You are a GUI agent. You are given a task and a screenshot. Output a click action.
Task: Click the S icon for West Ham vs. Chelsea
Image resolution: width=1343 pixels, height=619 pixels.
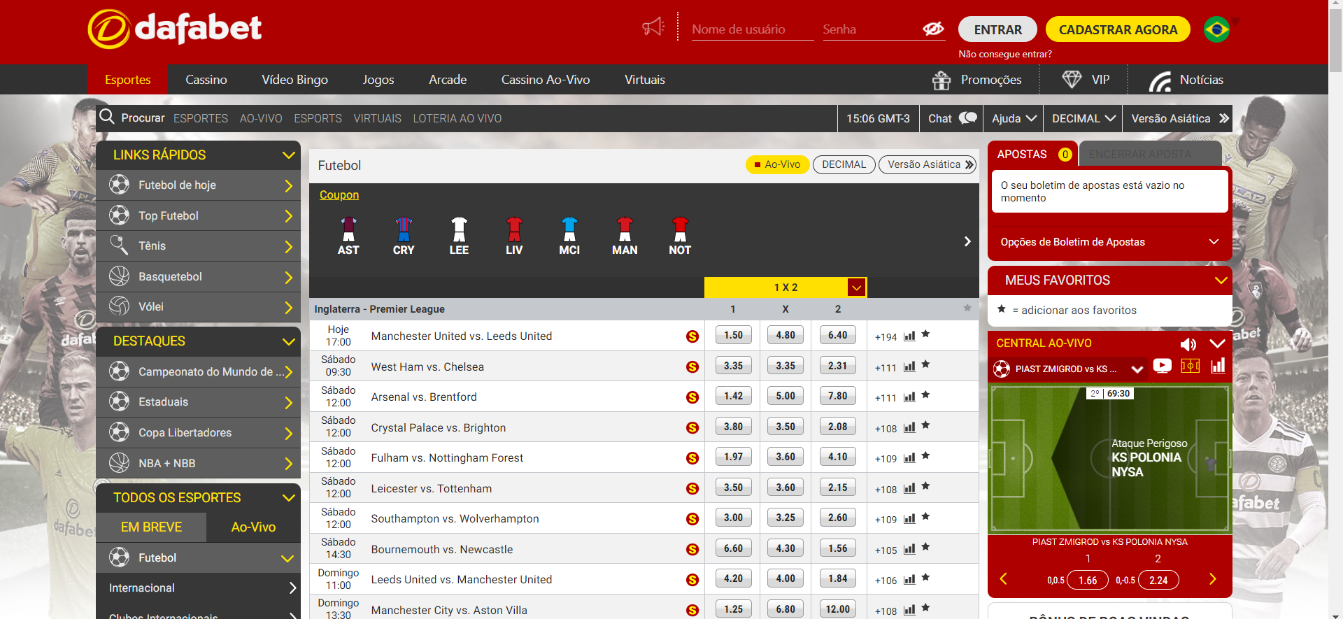click(x=692, y=367)
